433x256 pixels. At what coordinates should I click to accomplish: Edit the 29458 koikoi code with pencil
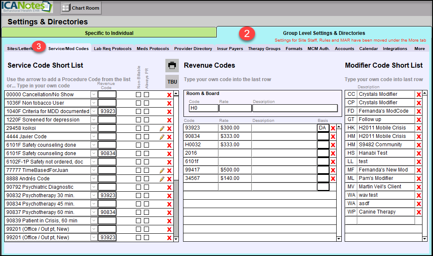162,128
